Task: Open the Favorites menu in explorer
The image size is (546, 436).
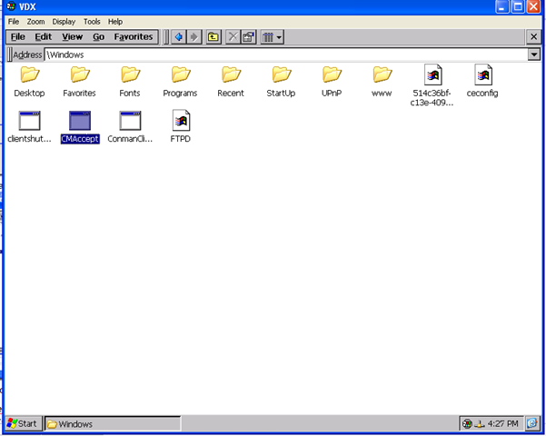Action: tap(134, 37)
